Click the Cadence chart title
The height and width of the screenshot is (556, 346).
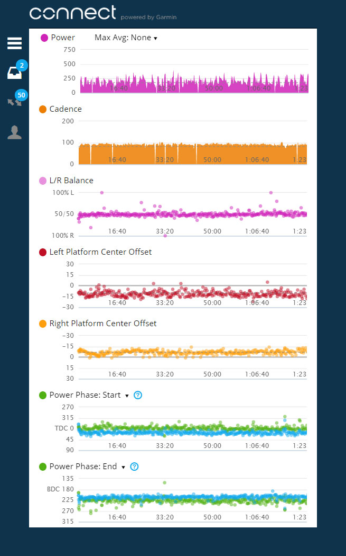(66, 109)
